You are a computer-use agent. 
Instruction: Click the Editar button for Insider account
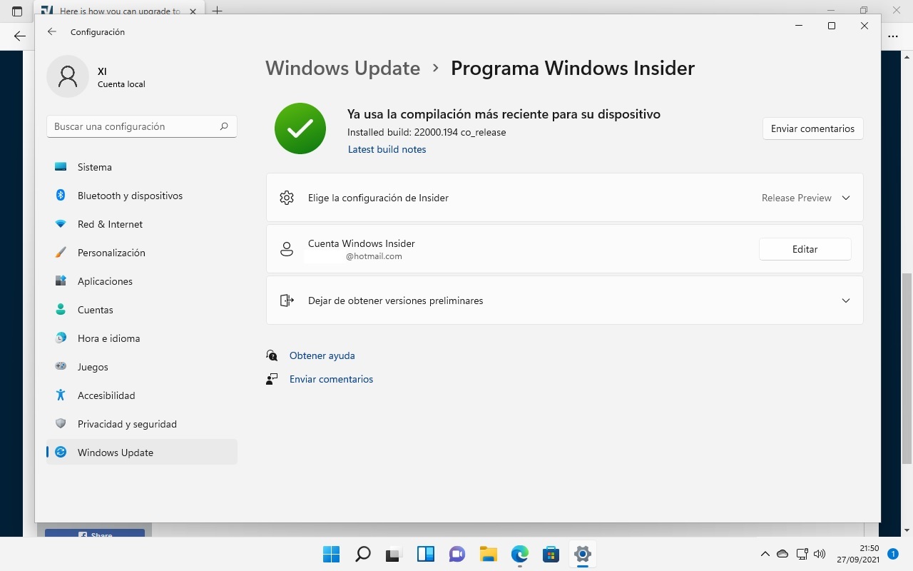click(x=805, y=249)
